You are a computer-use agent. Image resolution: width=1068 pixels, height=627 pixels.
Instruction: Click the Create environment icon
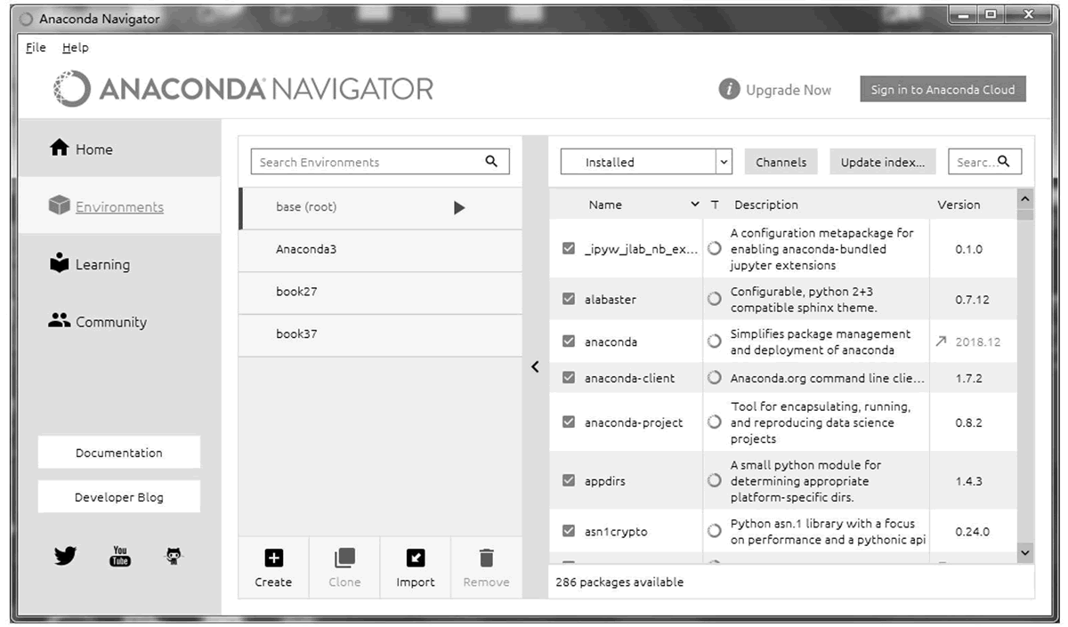point(273,558)
